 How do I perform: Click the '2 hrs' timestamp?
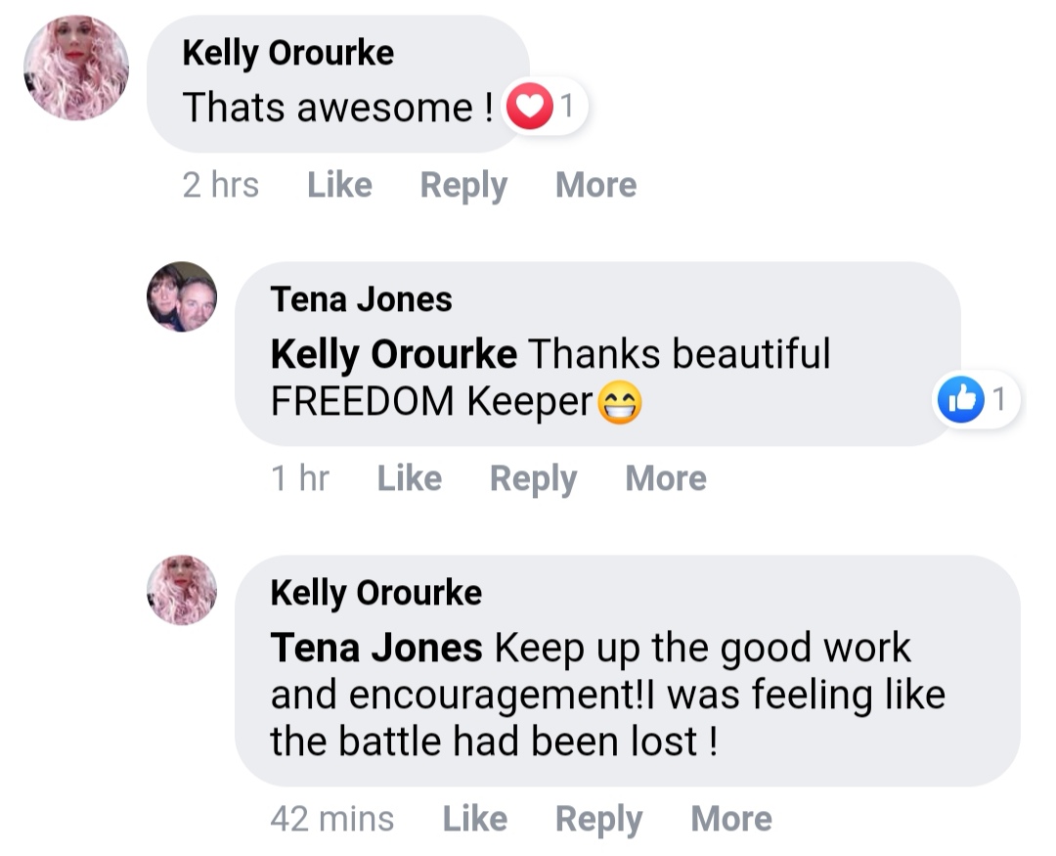221,185
